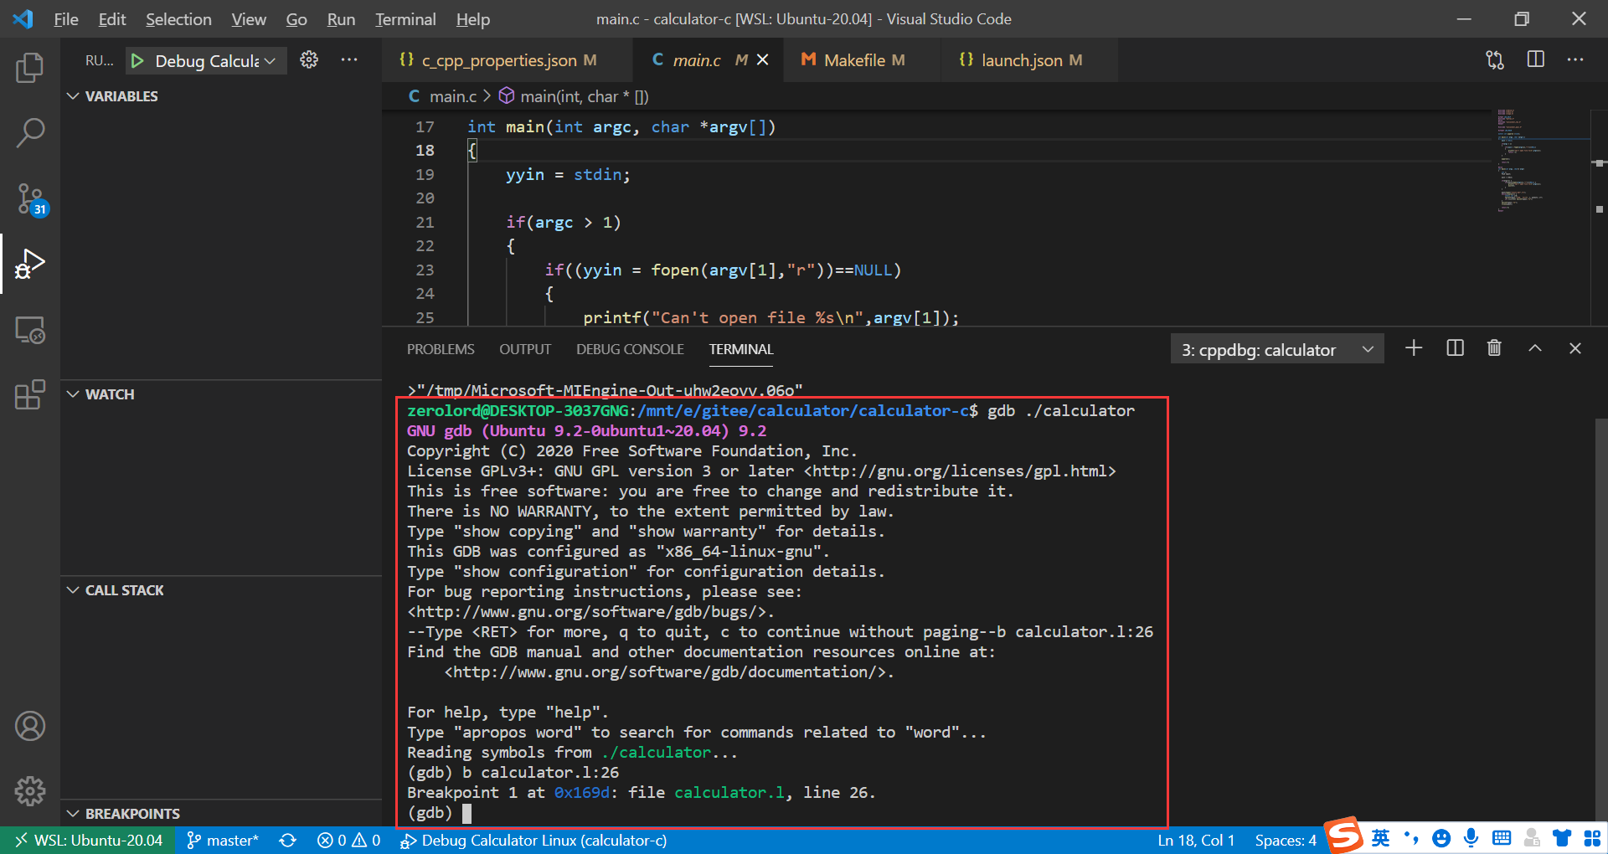1608x854 pixels.
Task: Click Debug Calculator Linux in status bar
Action: [x=533, y=841]
